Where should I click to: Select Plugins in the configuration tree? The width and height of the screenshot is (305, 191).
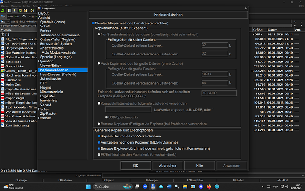click(46, 87)
